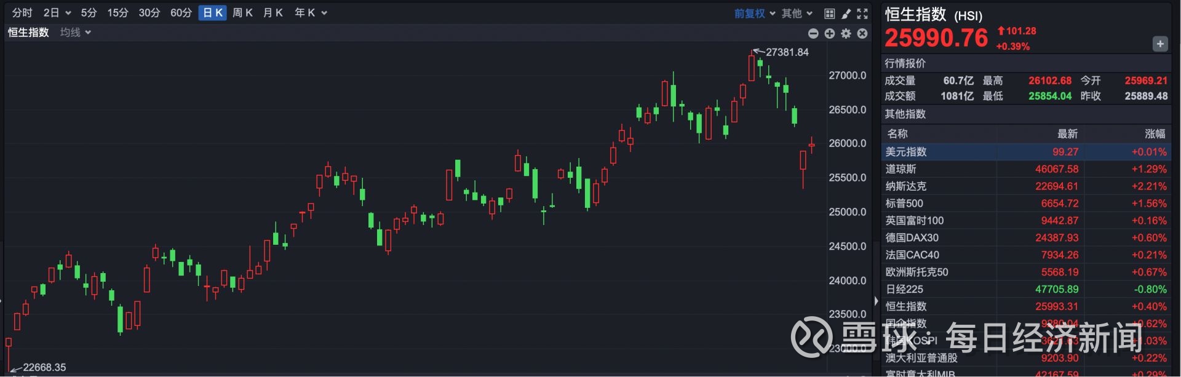The height and width of the screenshot is (377, 1181).
Task: Click the 昨收 value 25889.48
Action: [1146, 96]
